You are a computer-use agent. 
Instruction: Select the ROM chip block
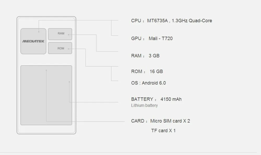click(x=60, y=48)
